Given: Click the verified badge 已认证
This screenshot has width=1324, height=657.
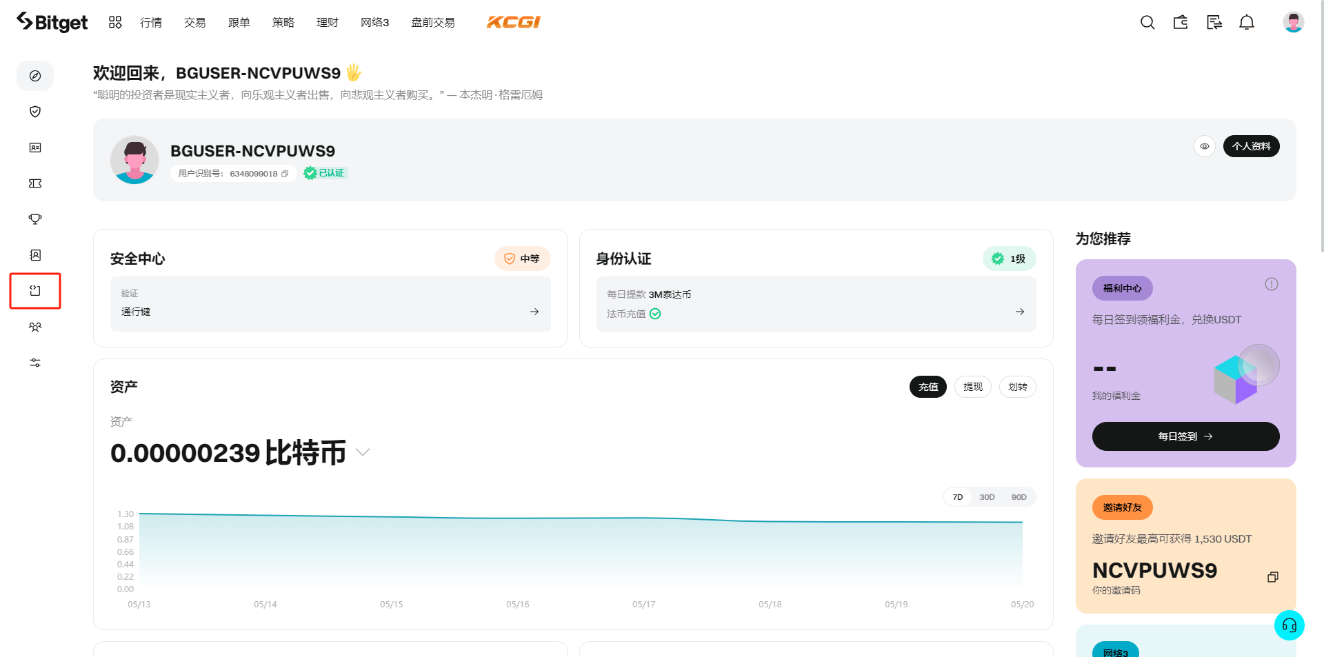Looking at the screenshot, I should (x=325, y=173).
